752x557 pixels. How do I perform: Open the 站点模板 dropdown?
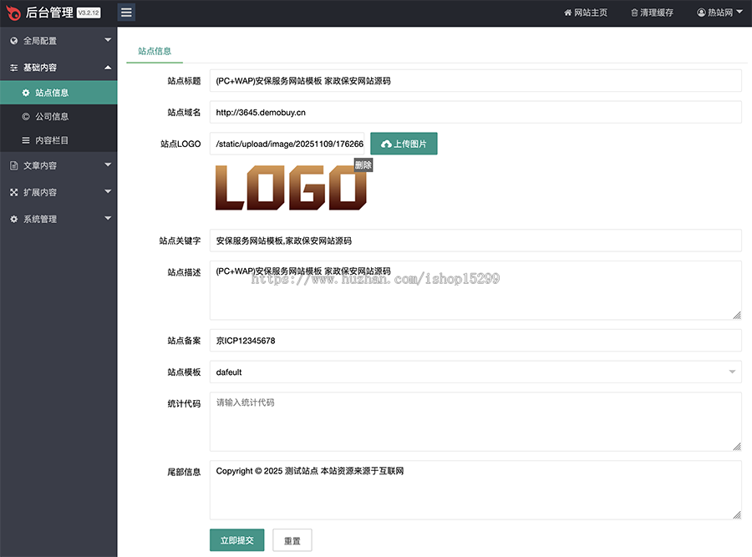(x=475, y=372)
